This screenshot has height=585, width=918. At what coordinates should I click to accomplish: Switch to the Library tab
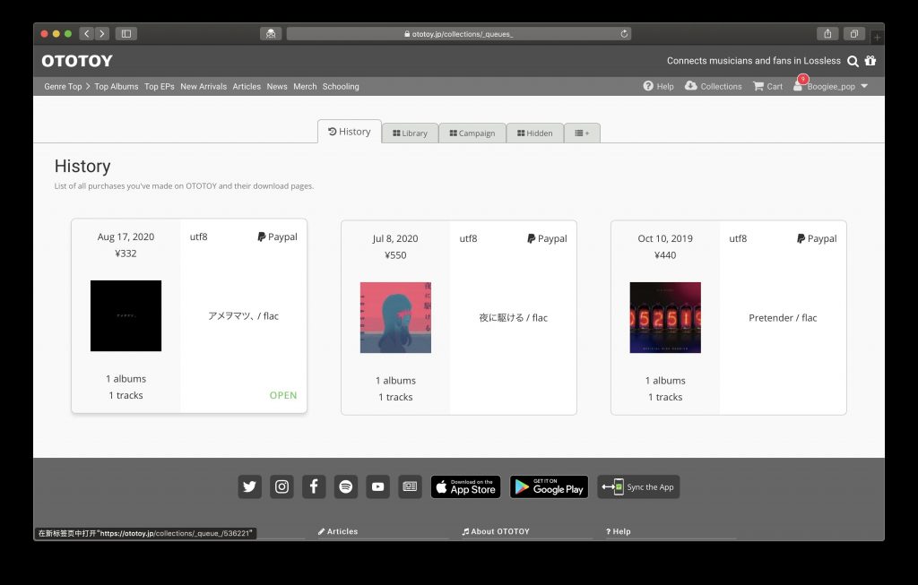[410, 133]
